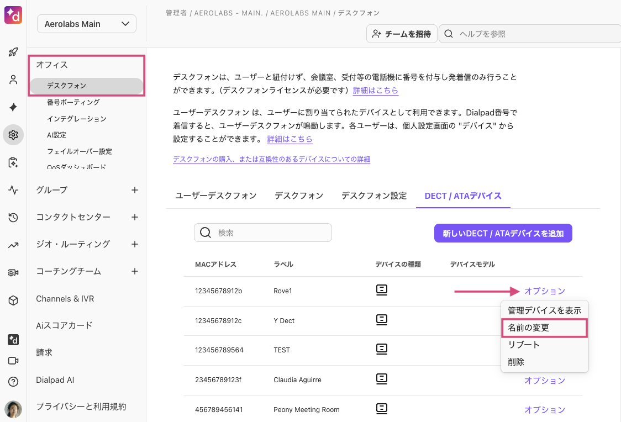The image size is (621, 422).
Task: Click device type icon for Y Dect
Action: click(x=381, y=320)
